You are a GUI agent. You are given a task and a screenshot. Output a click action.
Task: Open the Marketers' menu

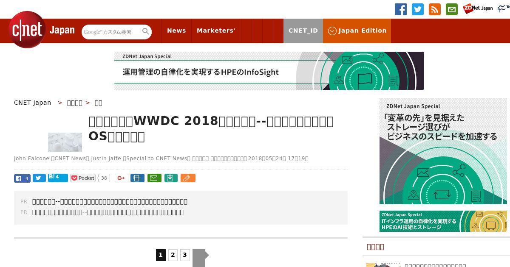pyautogui.click(x=216, y=31)
